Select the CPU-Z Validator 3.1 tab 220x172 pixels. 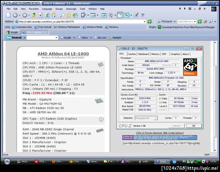[35, 32]
